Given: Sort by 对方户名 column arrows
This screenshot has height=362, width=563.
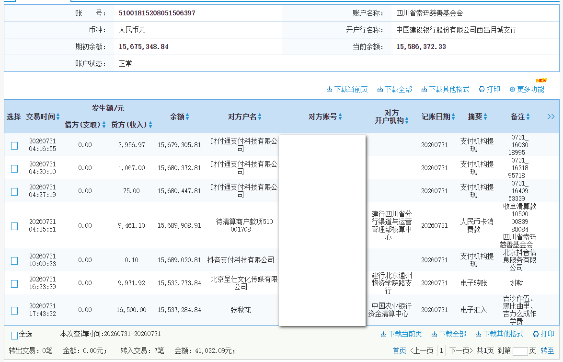Looking at the screenshot, I should [260, 117].
